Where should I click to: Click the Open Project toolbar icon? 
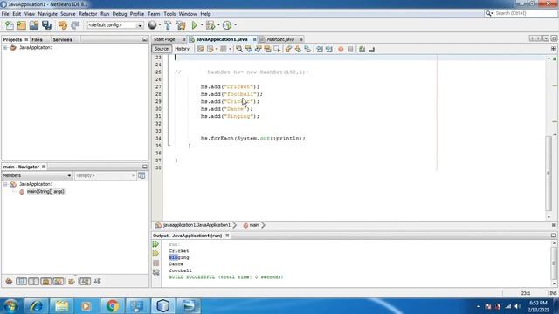34,25
